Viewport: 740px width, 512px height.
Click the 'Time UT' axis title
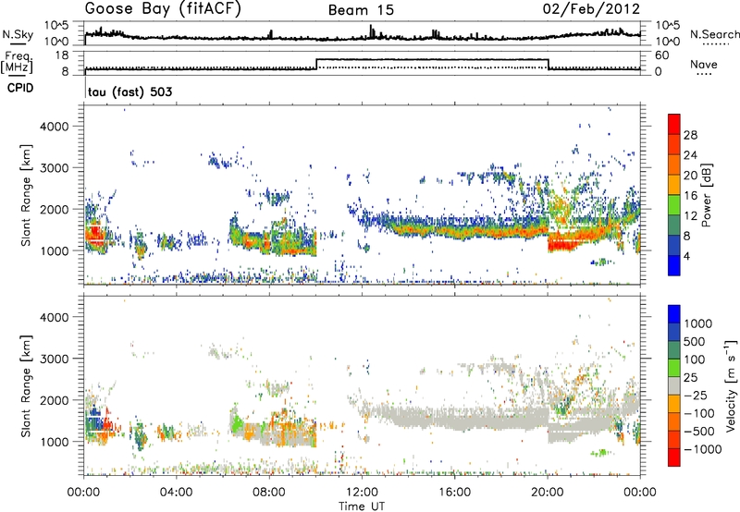(362, 506)
